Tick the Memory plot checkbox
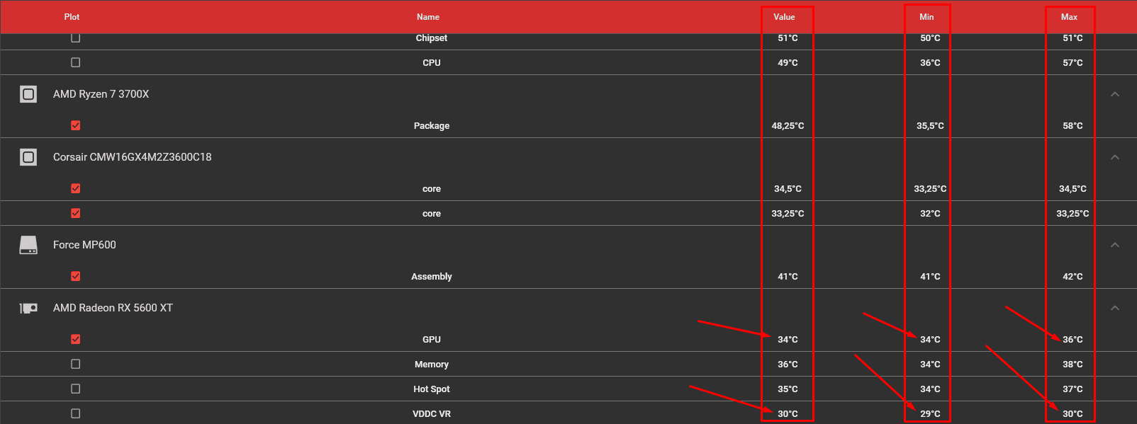Image resolution: width=1137 pixels, height=424 pixels. pos(76,364)
